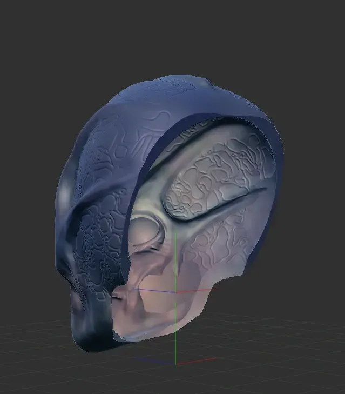Click the red axis line on the grid floor
The width and height of the screenshot is (345, 394).
pyautogui.click(x=200, y=360)
